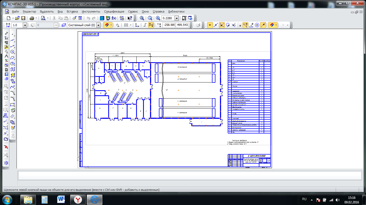Open the zoom scale dropdown
This screenshot has width=366, height=205.
[177, 18]
